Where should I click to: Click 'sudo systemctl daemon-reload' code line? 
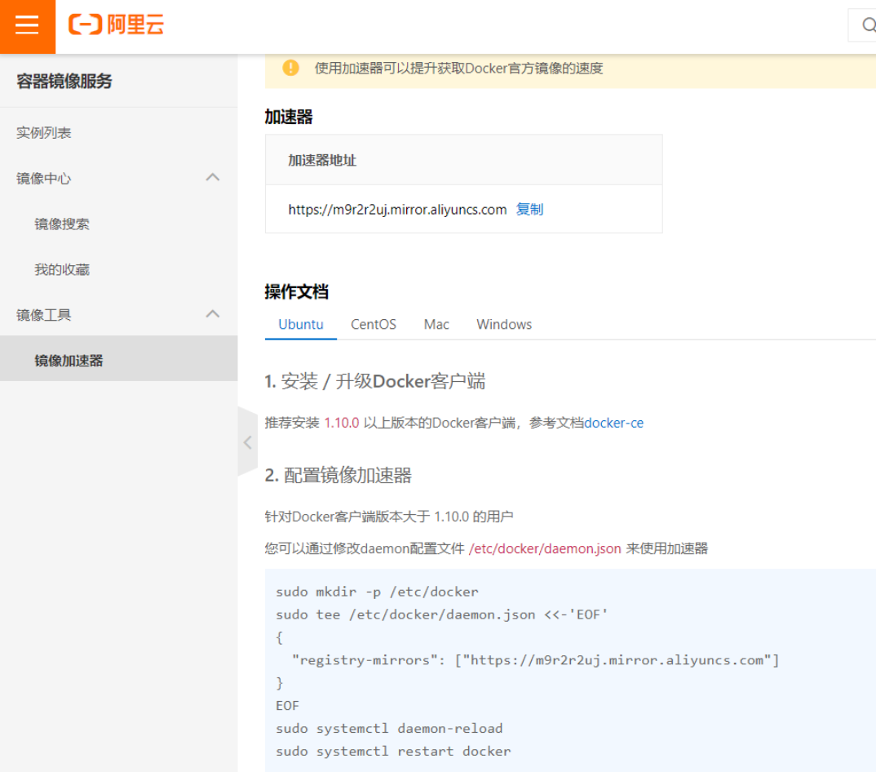[389, 729]
